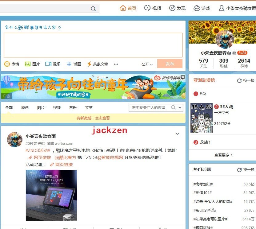Select the 音乐 feed tab
256x229 pixels.
pyautogui.click(x=73, y=108)
